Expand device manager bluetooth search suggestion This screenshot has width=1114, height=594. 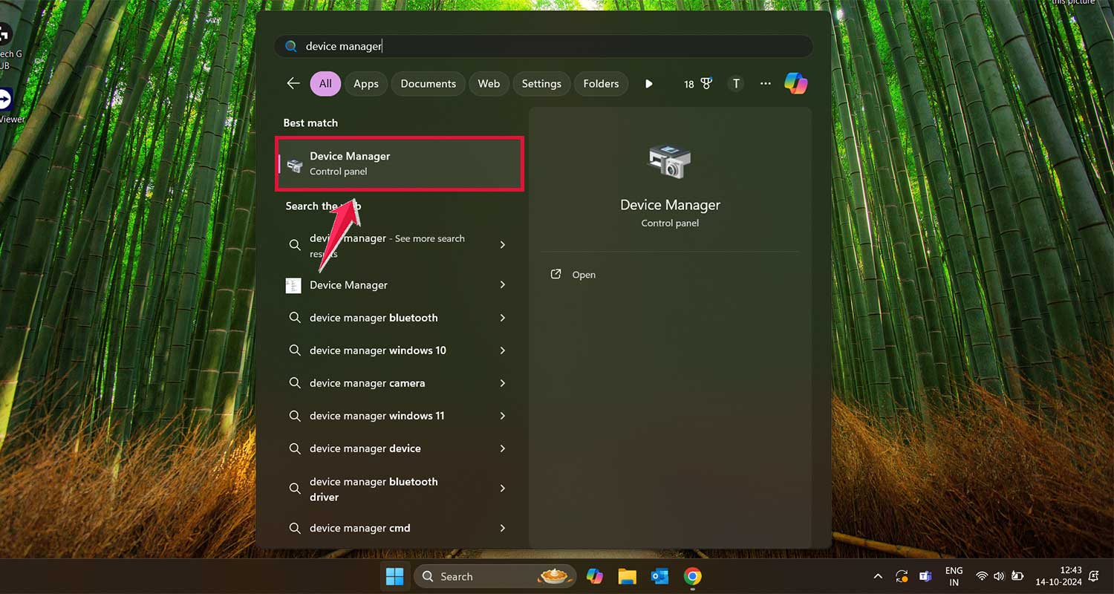pos(504,318)
